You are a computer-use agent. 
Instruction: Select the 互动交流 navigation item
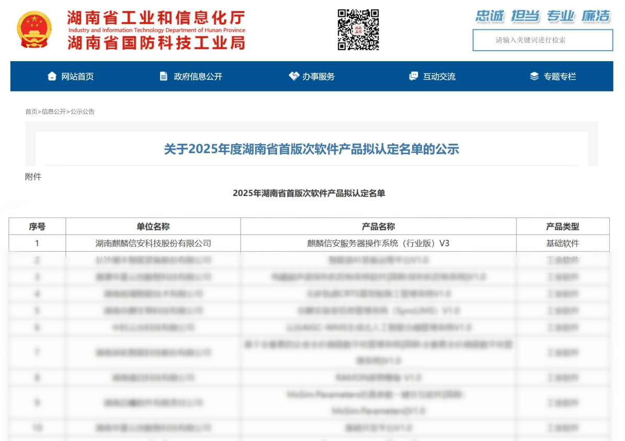(439, 77)
